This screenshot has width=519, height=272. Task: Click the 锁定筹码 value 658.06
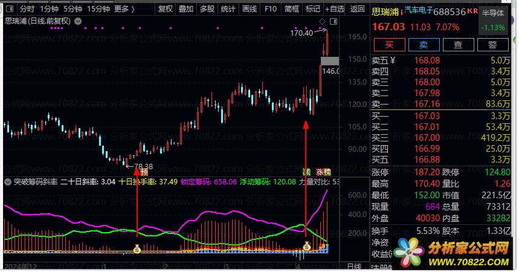tap(225, 182)
